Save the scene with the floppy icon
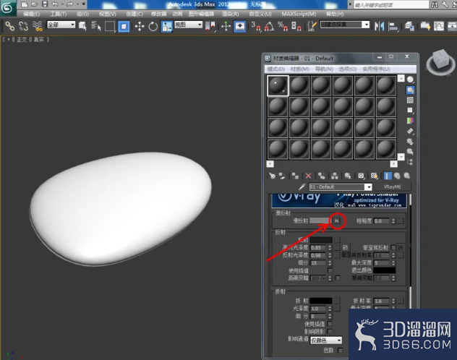This screenshot has width=457, height=360. (45, 4)
